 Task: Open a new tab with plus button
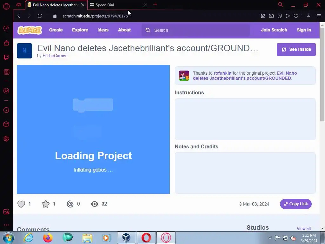click(x=155, y=4)
